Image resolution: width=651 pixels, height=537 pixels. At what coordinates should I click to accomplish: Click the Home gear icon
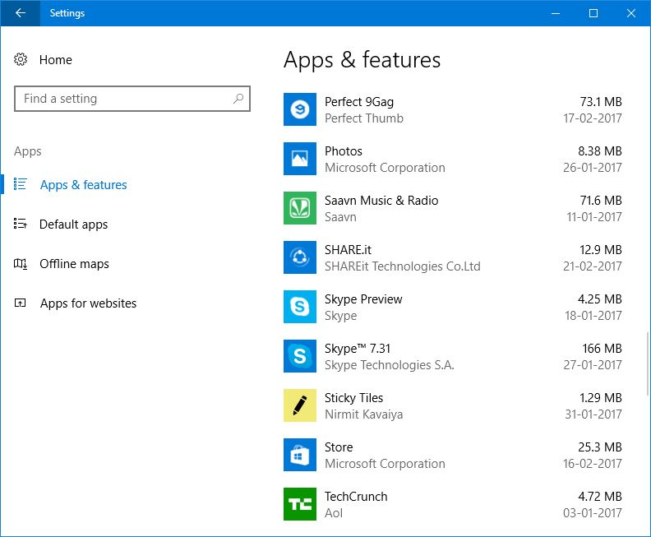tap(21, 59)
